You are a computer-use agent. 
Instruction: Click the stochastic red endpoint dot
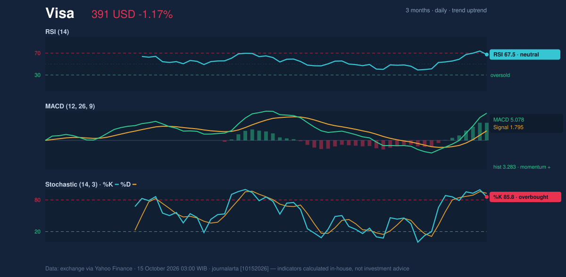tap(487, 197)
